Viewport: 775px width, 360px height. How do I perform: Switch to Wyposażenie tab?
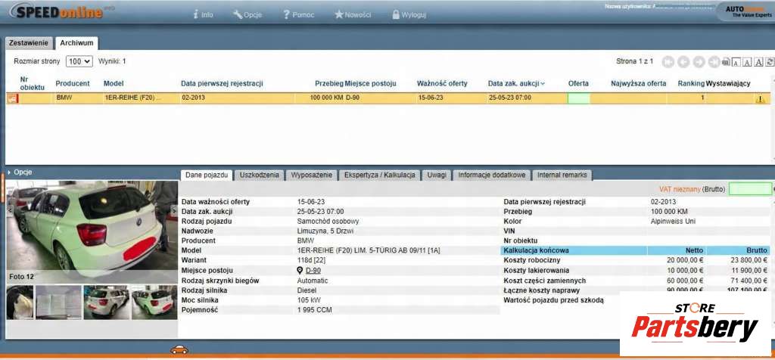[x=312, y=175]
